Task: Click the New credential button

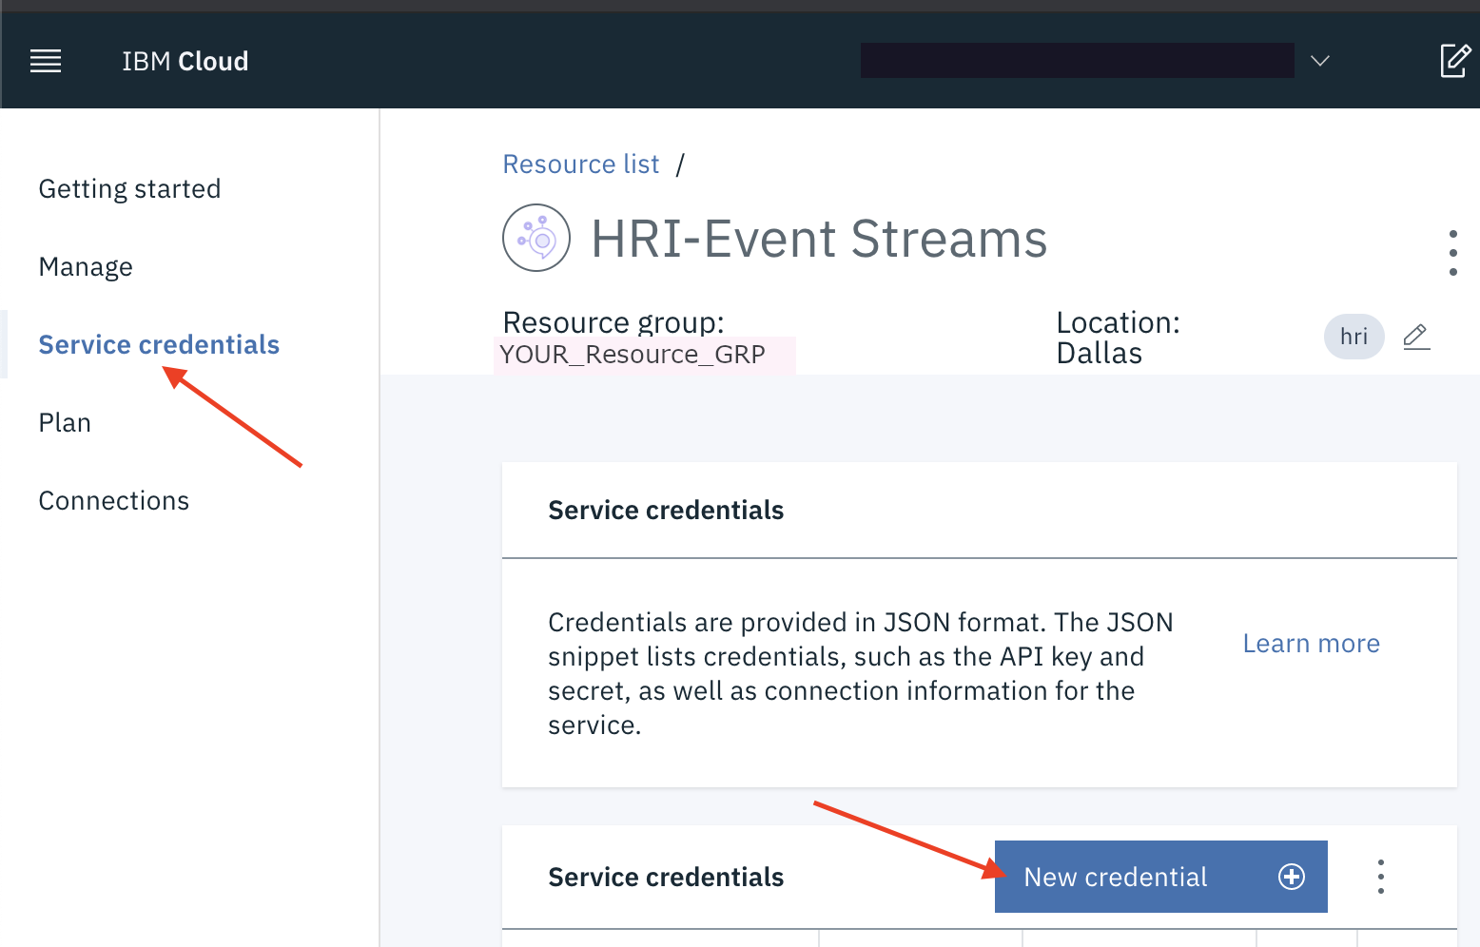Action: point(1160,877)
